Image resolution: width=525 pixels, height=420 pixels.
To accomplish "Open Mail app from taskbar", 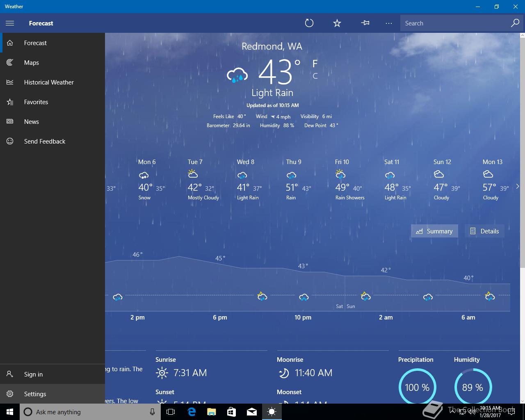I will [251, 412].
